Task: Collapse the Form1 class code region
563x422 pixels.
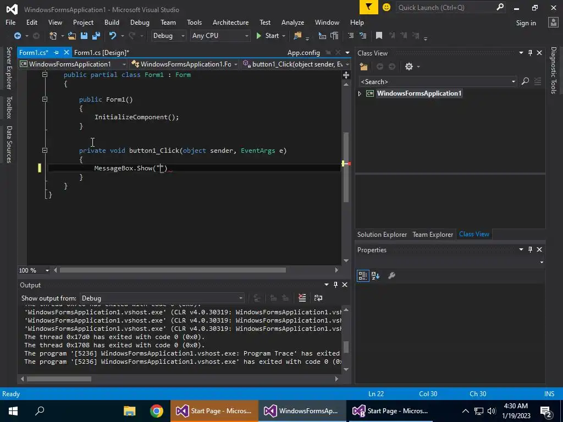Action: [45, 75]
